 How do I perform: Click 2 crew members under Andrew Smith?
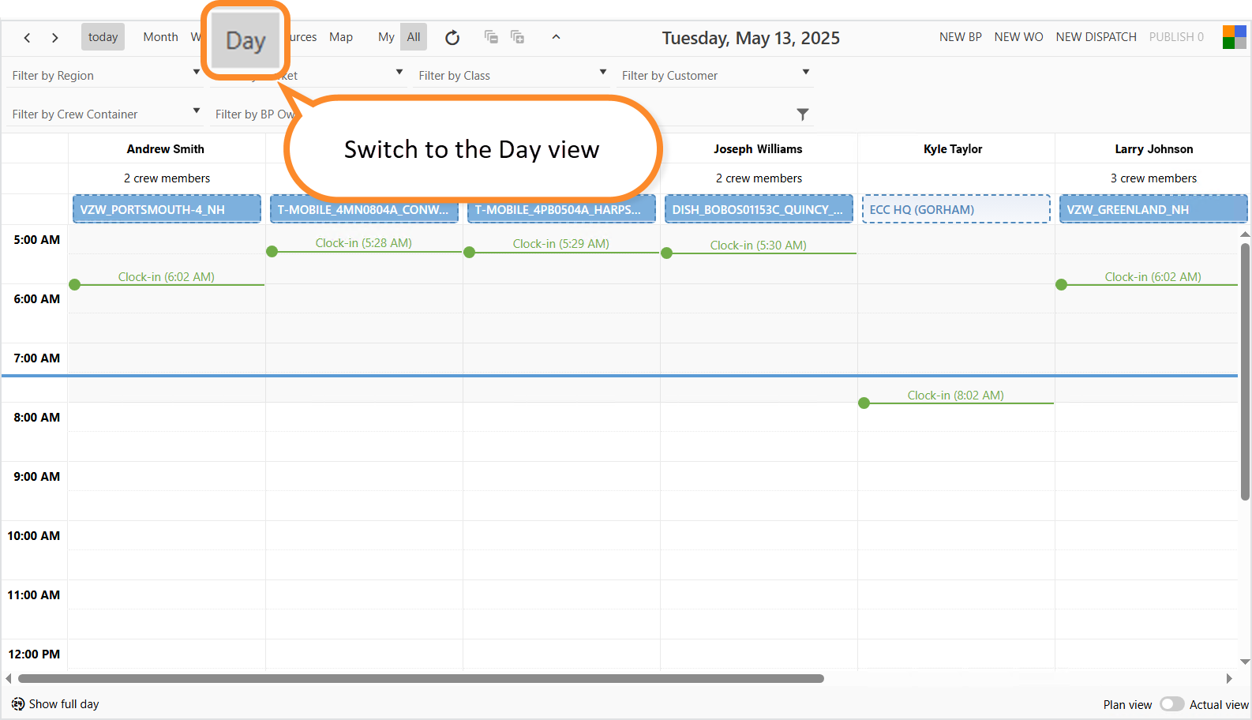(x=167, y=178)
